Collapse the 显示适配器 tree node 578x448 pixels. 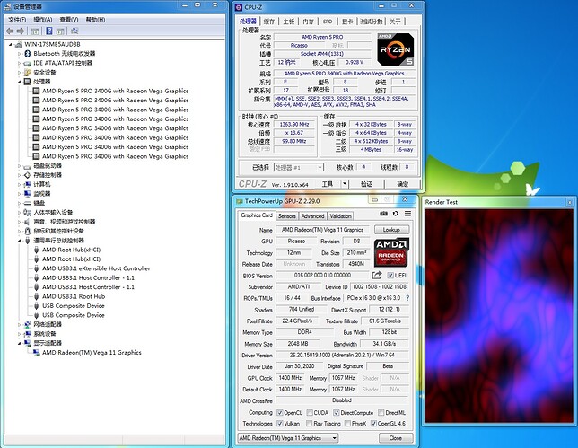point(19,343)
